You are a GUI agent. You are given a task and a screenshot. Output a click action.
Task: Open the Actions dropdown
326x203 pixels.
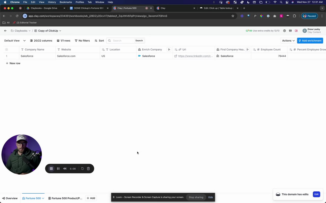288,41
